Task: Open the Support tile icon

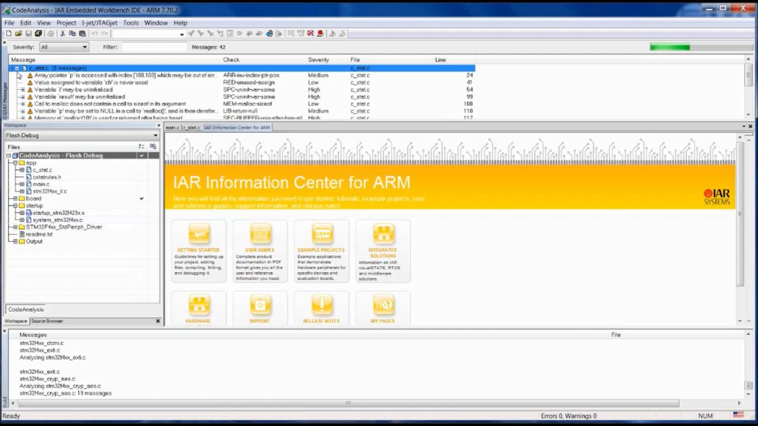Action: coord(260,305)
